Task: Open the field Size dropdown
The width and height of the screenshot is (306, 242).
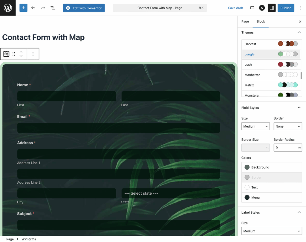Action: coord(255,126)
